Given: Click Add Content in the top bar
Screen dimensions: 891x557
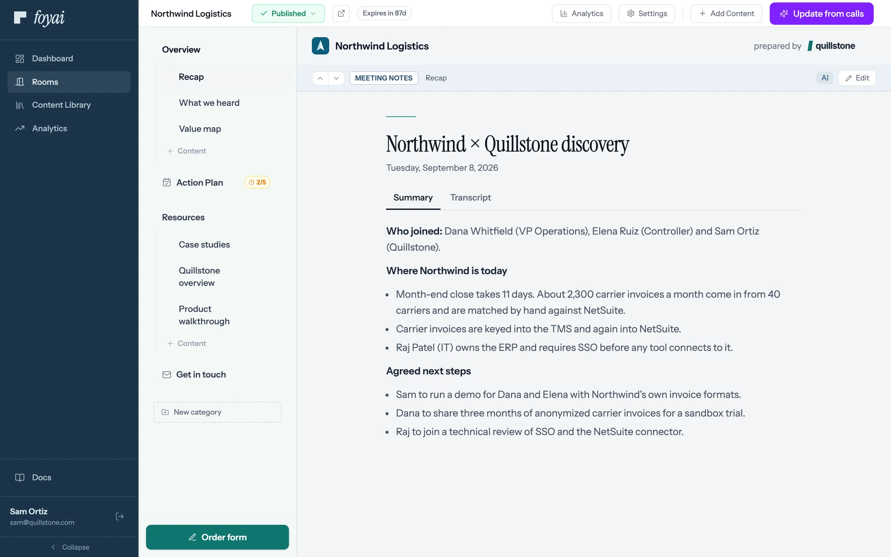Looking at the screenshot, I should 726,13.
